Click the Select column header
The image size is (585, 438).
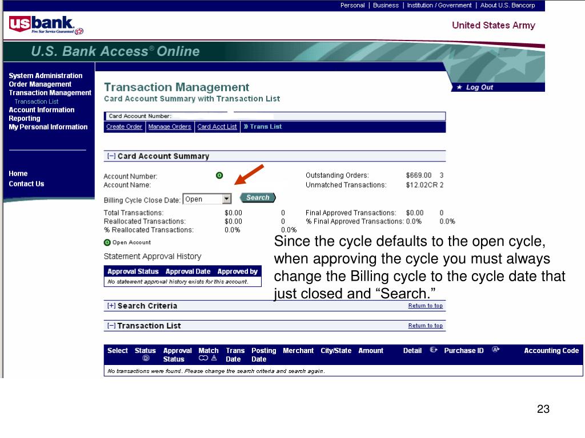pos(118,351)
